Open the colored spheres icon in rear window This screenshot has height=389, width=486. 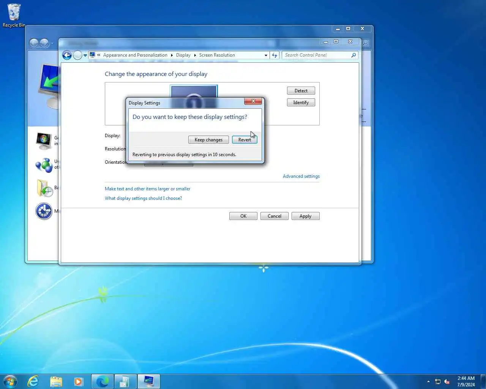coord(44,165)
